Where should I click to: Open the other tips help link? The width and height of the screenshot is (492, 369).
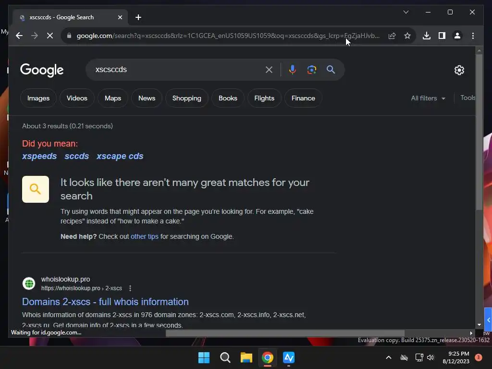[144, 236]
